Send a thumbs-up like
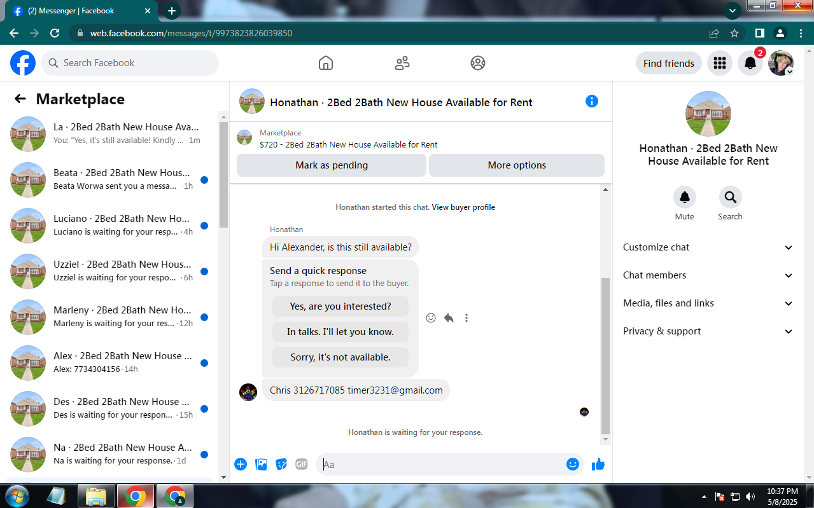This screenshot has width=814, height=508. click(x=598, y=464)
